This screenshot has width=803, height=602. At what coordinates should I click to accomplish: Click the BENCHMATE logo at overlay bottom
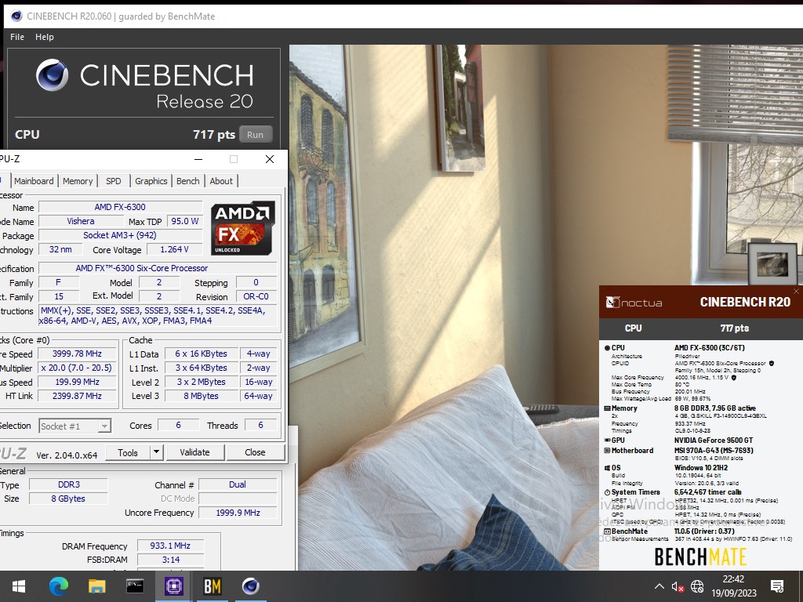pyautogui.click(x=700, y=557)
